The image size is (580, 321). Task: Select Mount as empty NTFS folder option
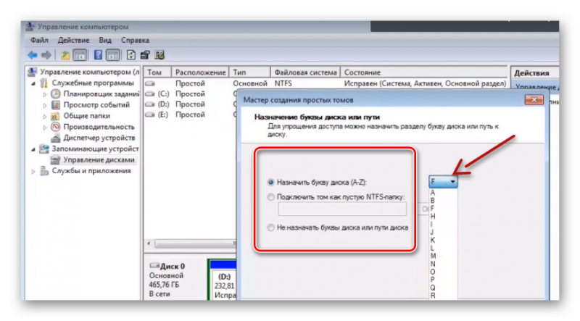tap(270, 197)
